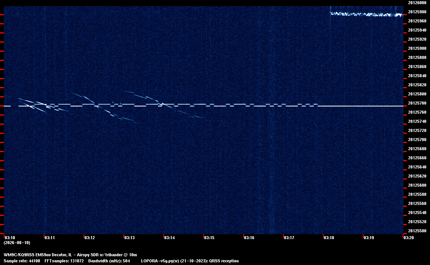Click the 03:18 time axis label
The height and width of the screenshot is (265, 430).
[x=329, y=238]
